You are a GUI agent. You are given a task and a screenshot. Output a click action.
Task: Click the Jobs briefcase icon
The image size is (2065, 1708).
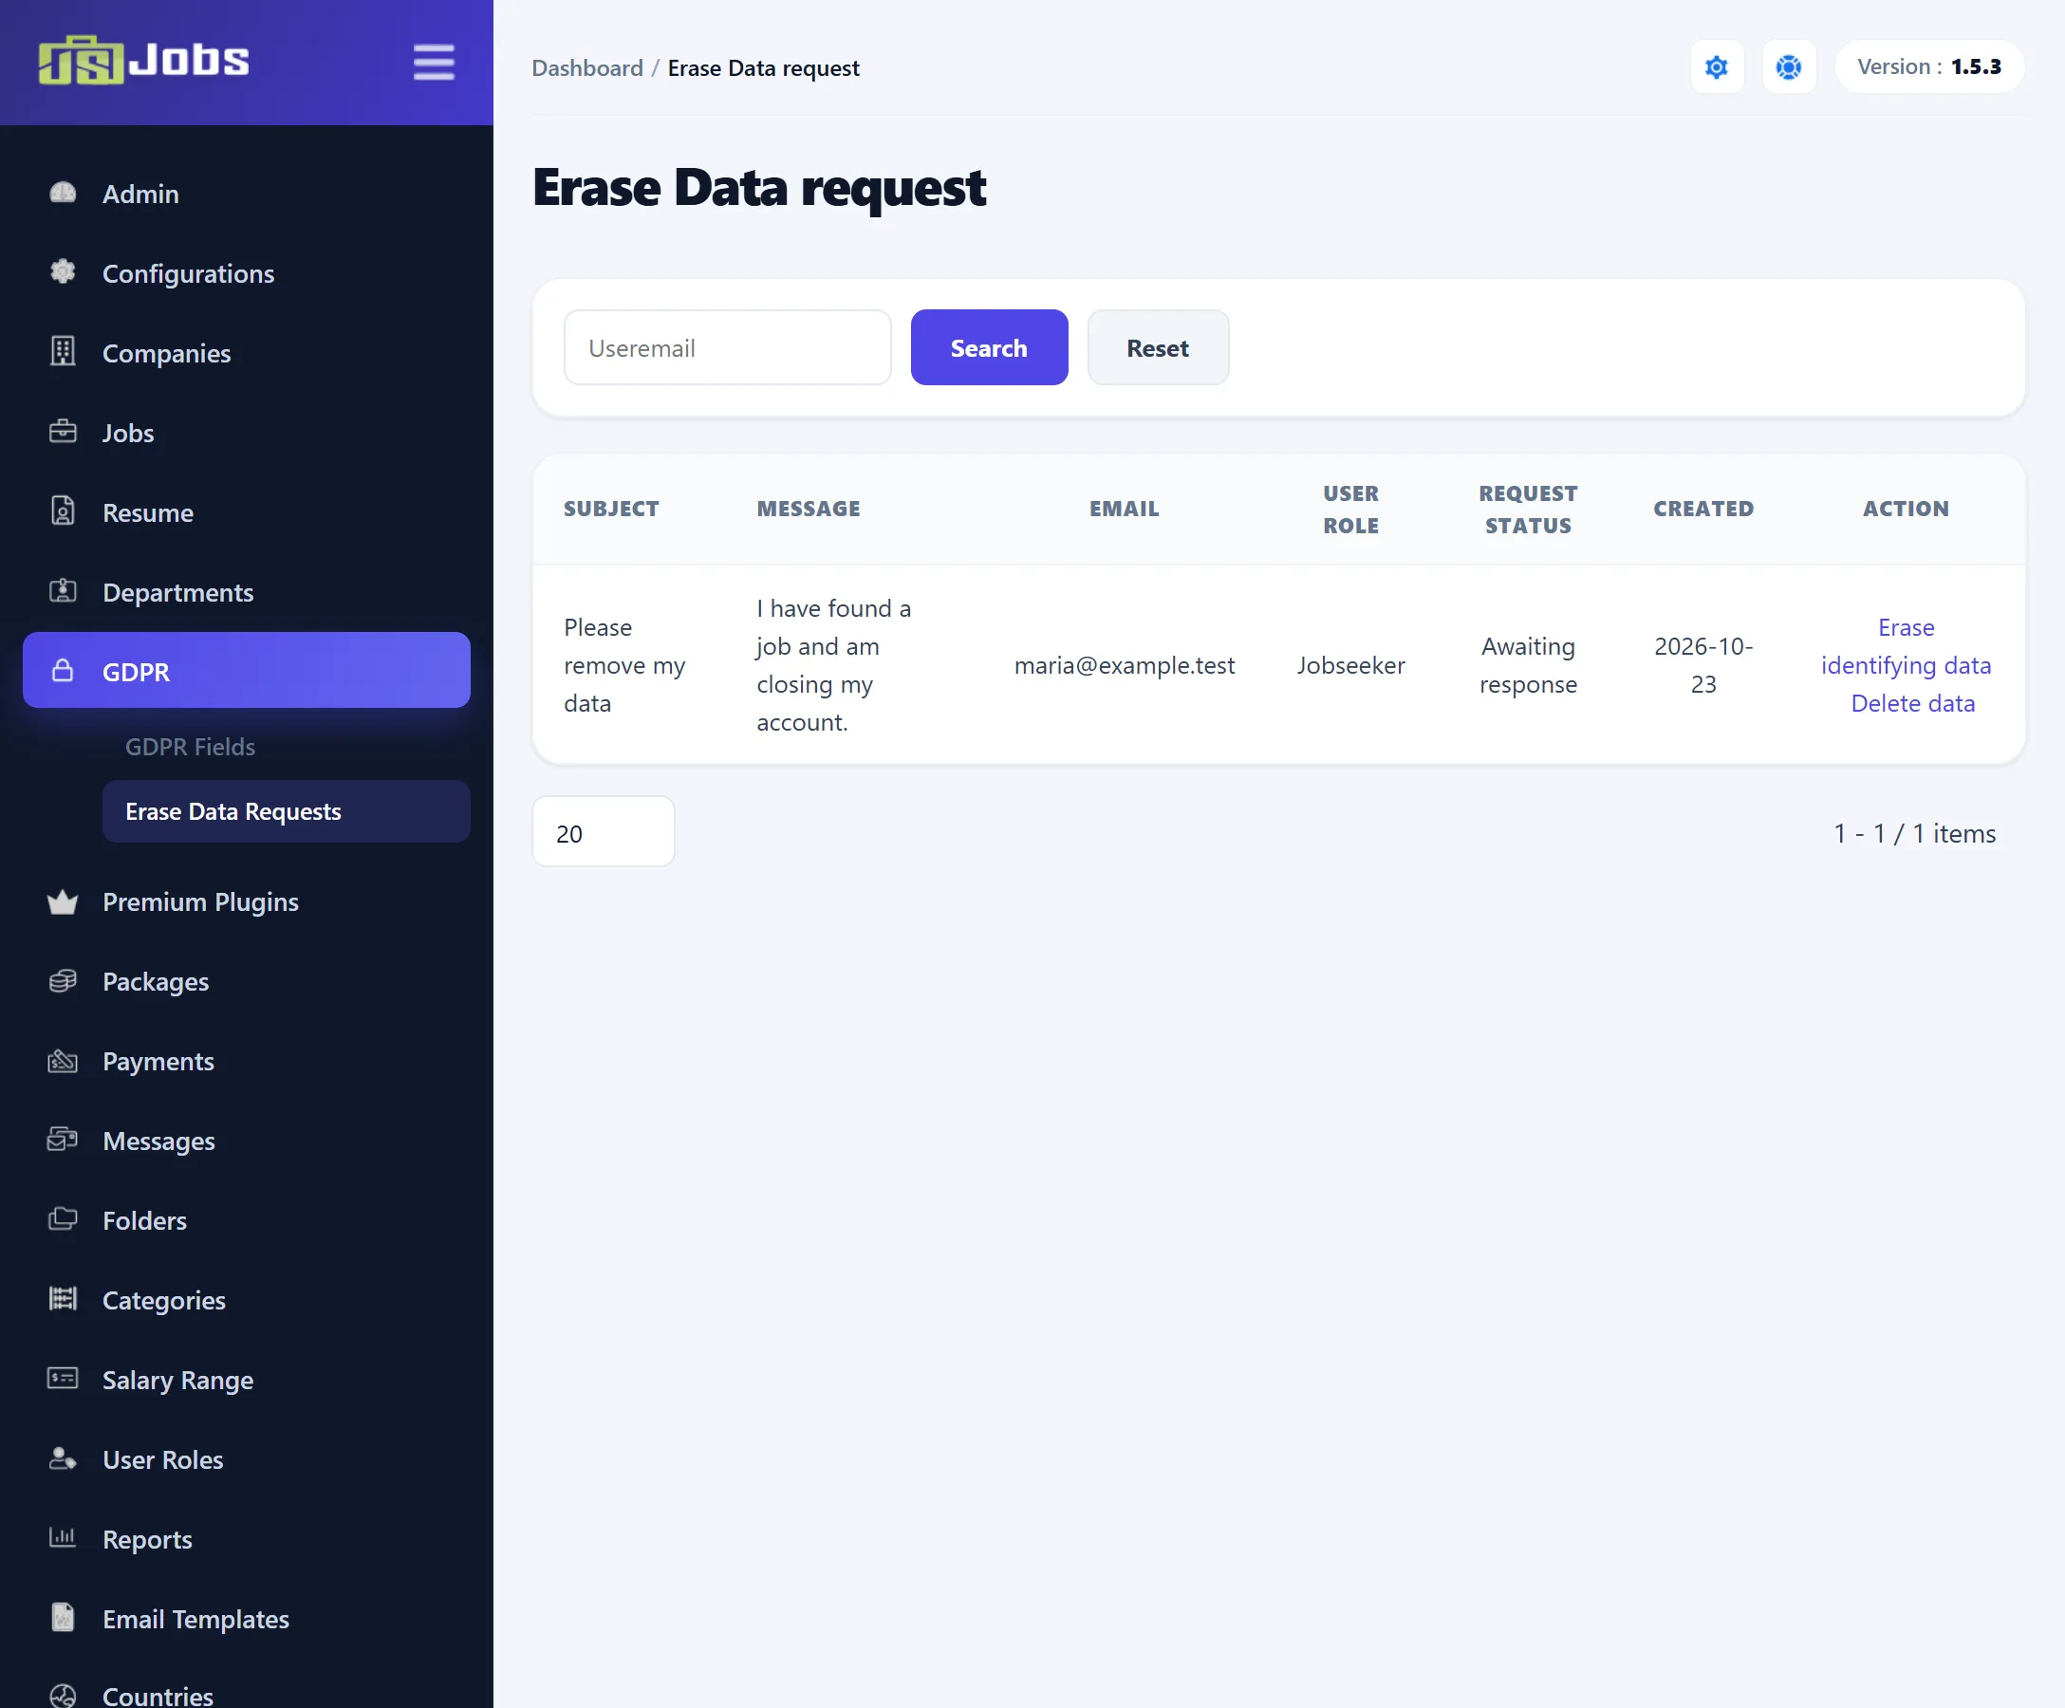(x=63, y=432)
